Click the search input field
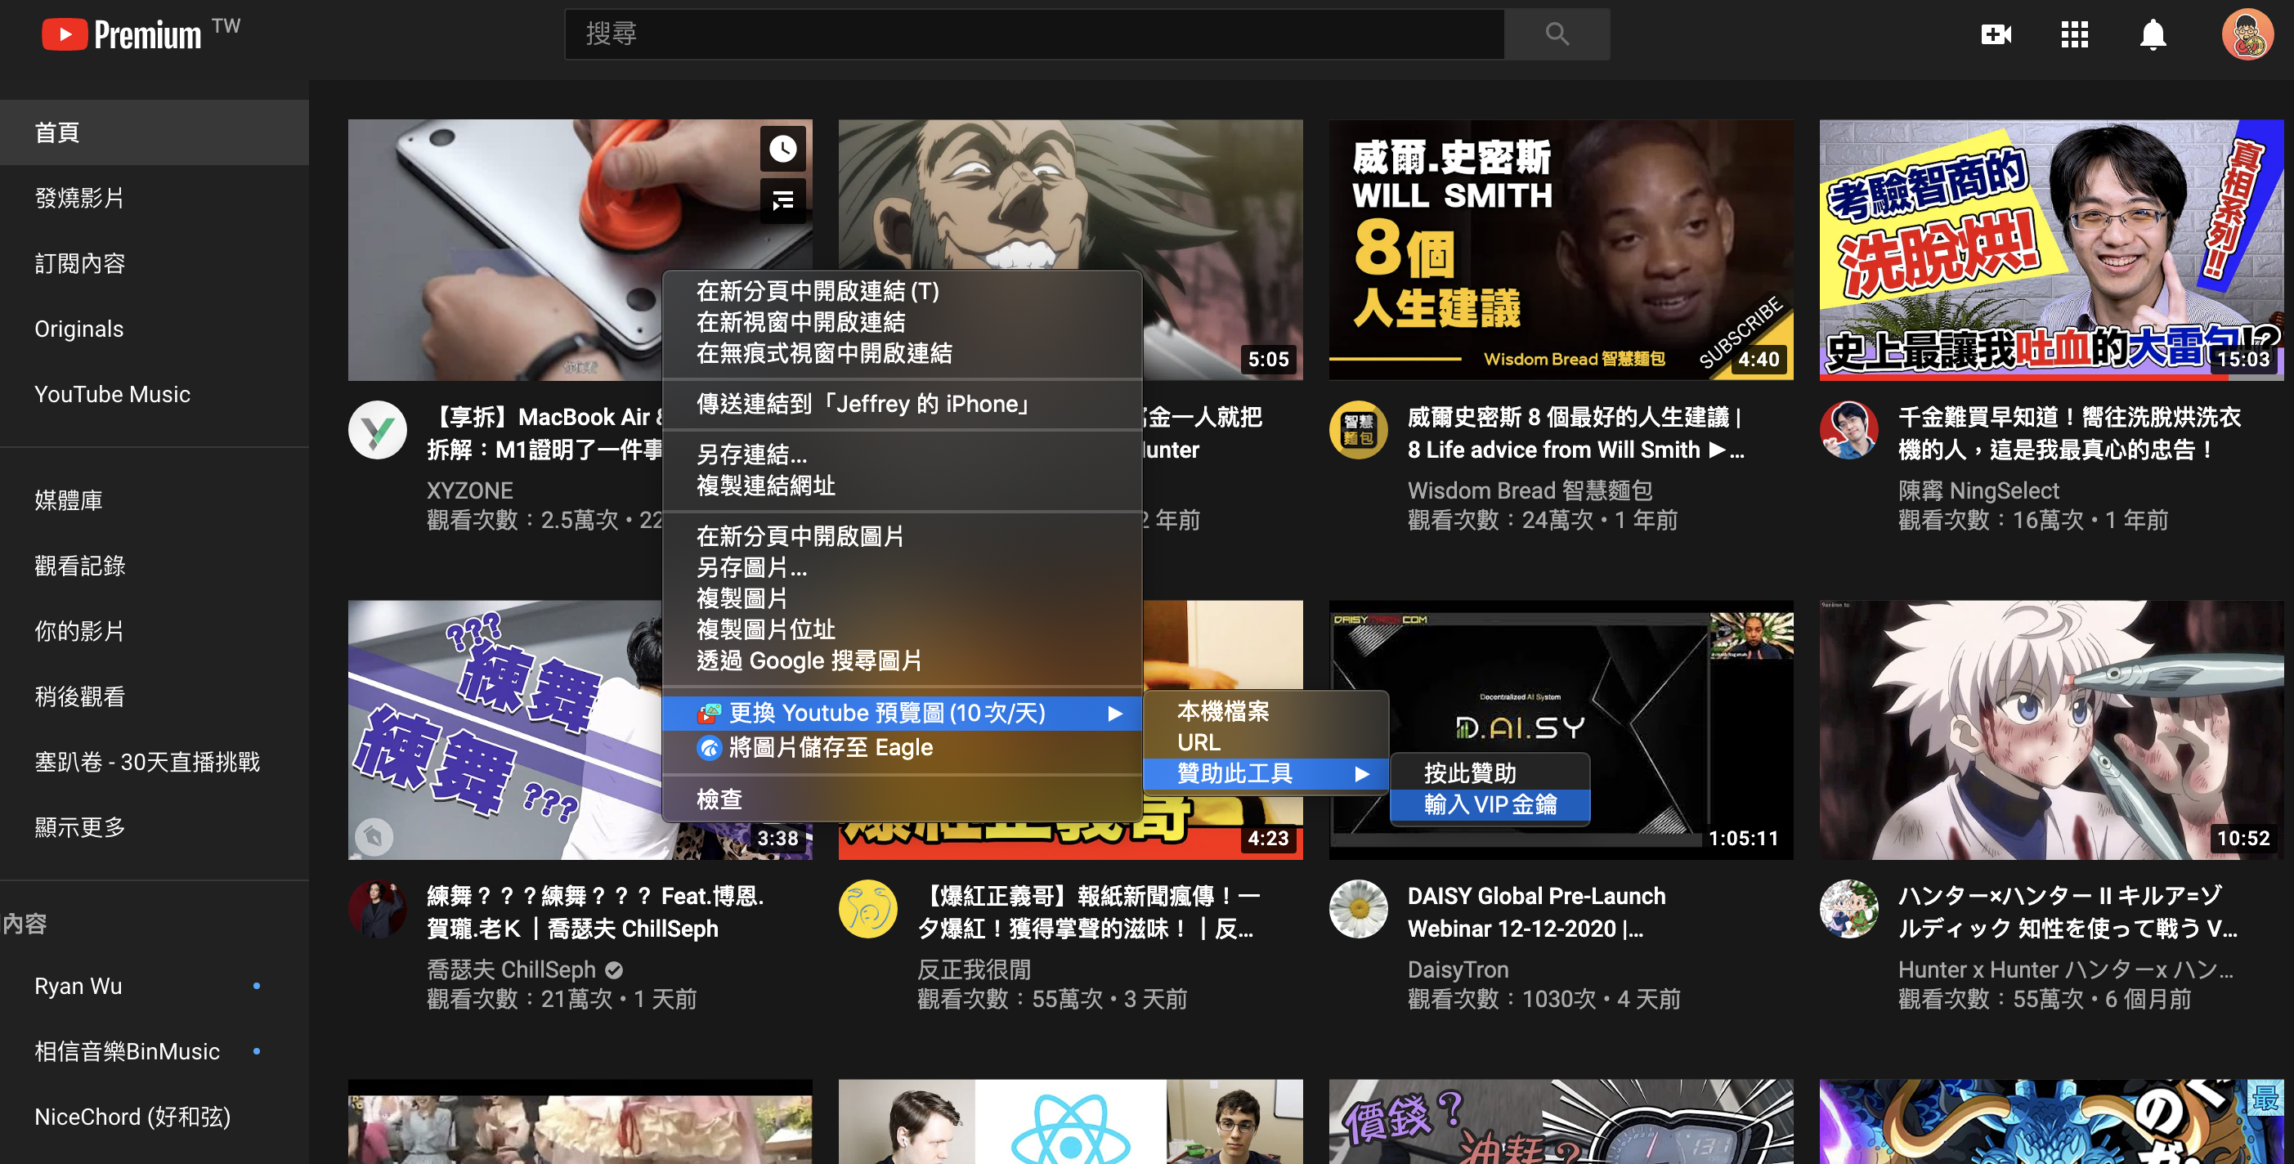The width and height of the screenshot is (2294, 1164). 1034,34
